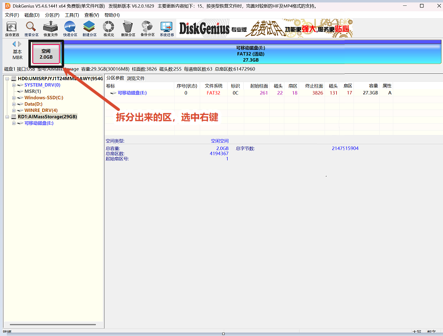
Task: Click the Format (格式化) toolbar icon
Action: pyautogui.click(x=109, y=28)
